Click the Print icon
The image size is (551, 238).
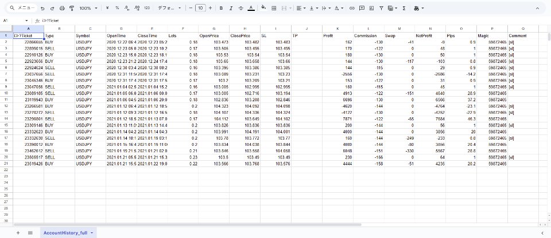click(62, 8)
